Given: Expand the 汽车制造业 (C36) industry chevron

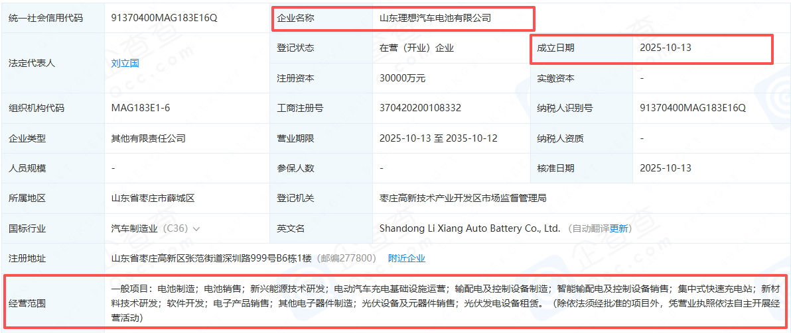Looking at the screenshot, I should point(196,229).
